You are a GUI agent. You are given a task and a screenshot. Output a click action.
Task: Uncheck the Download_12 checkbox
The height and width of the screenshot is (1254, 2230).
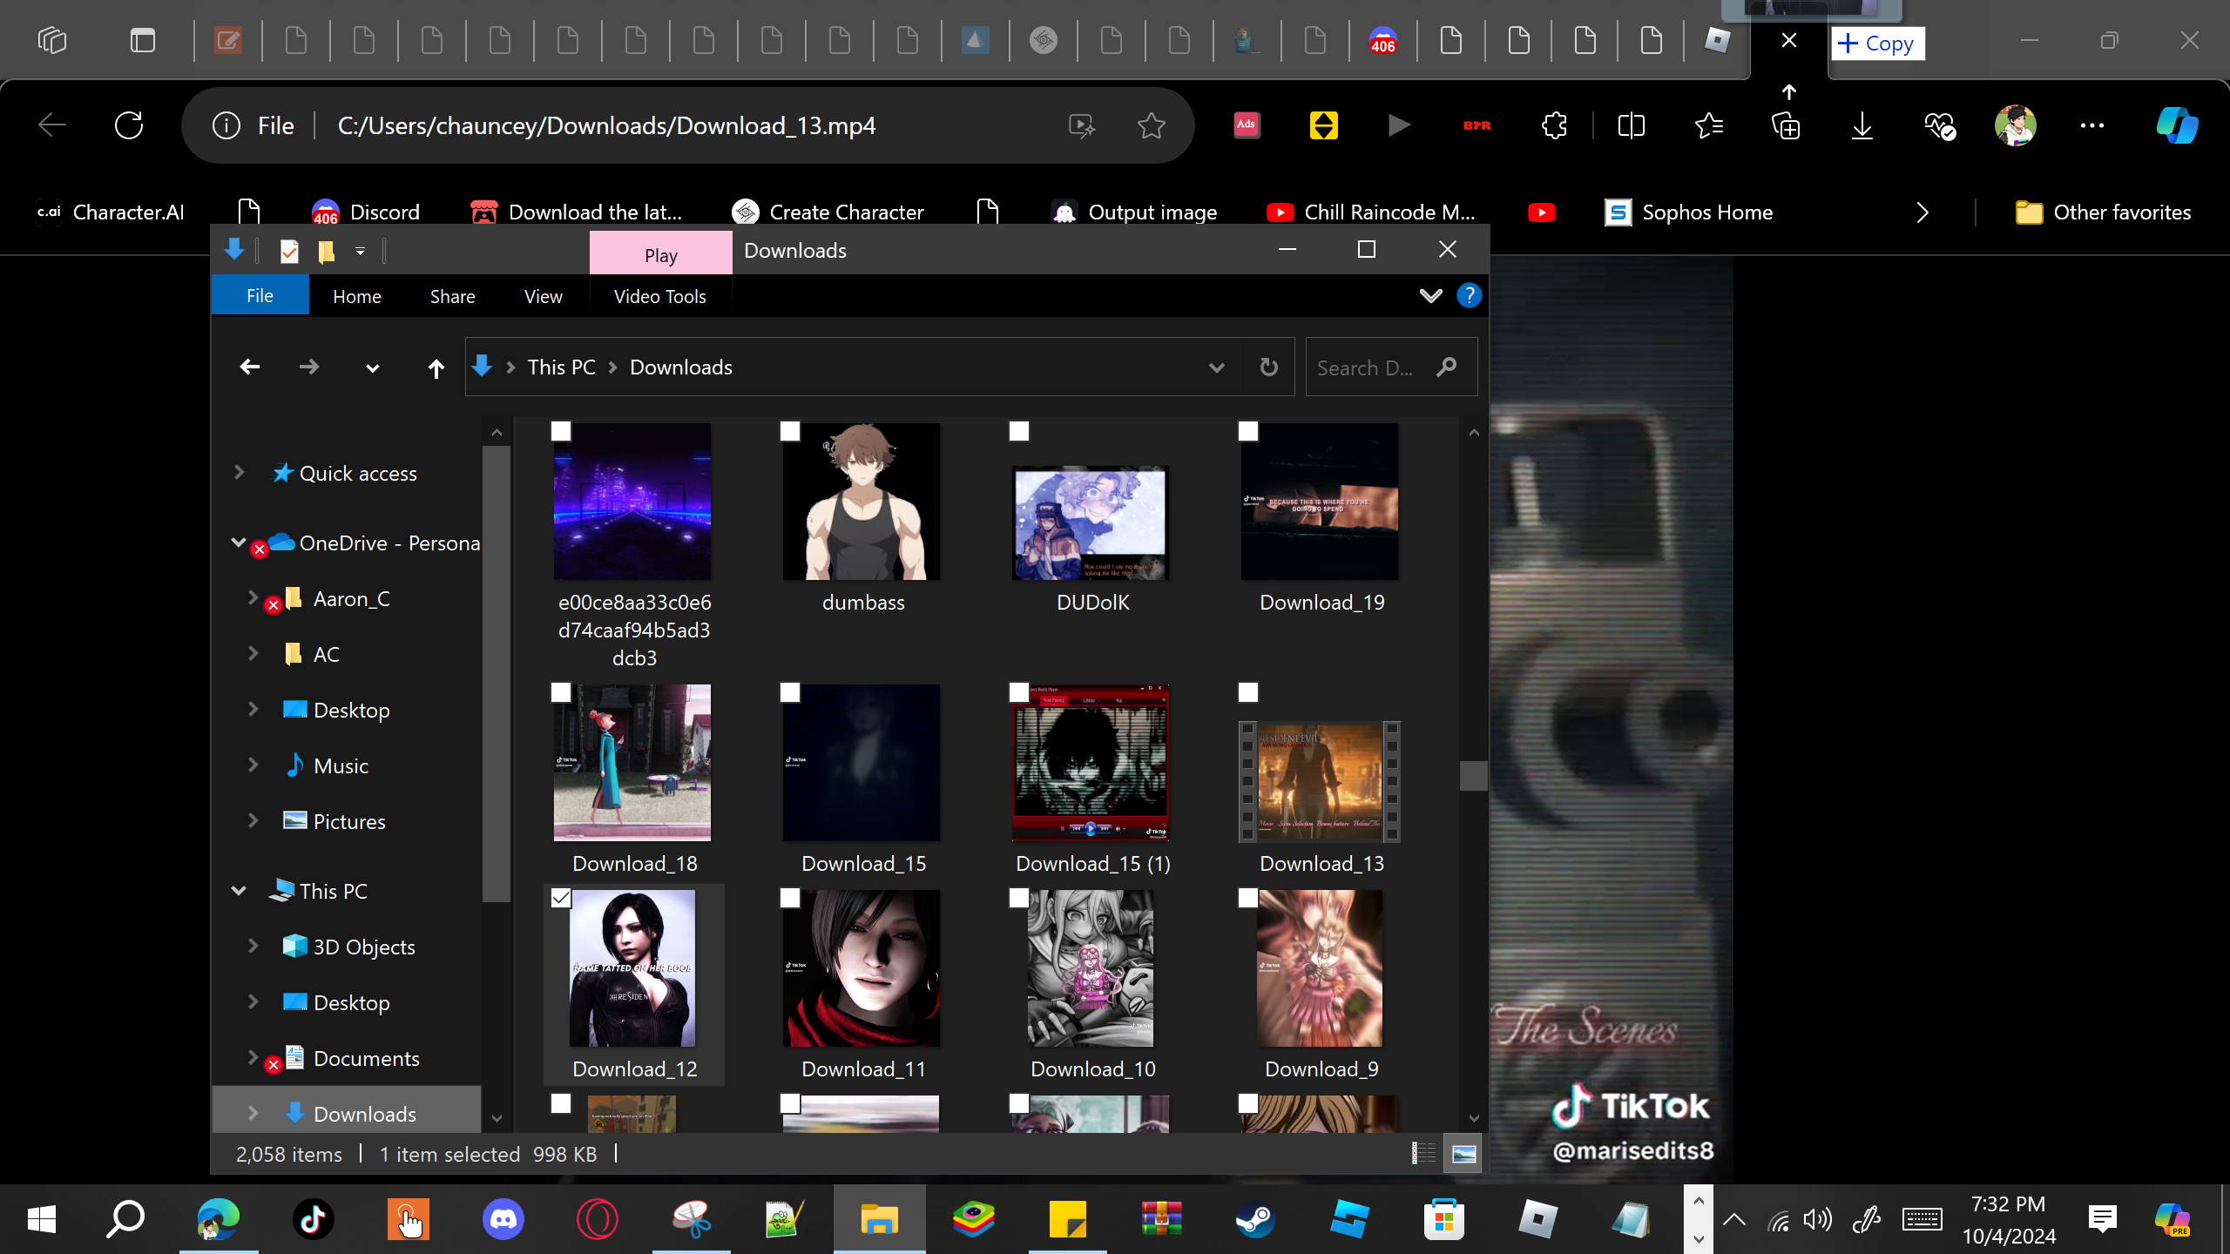pos(561,898)
